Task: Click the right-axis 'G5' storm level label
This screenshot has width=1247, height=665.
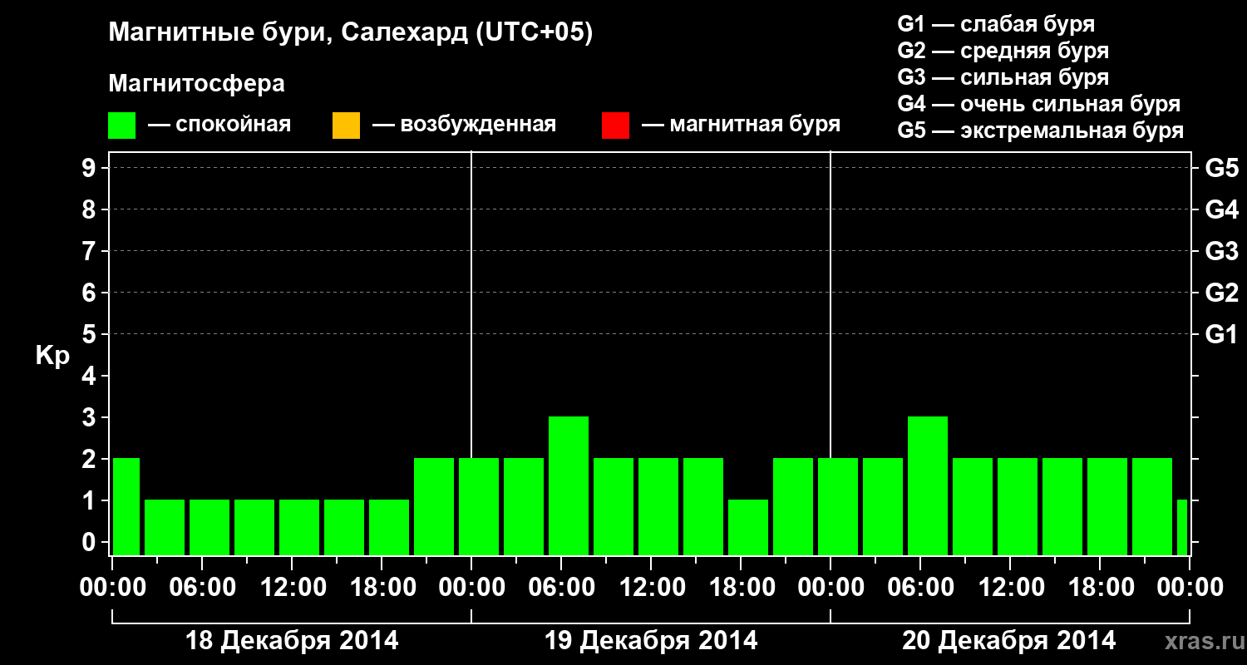Action: point(1222,168)
